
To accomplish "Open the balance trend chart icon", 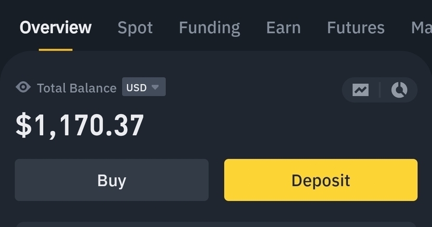I will coord(360,90).
